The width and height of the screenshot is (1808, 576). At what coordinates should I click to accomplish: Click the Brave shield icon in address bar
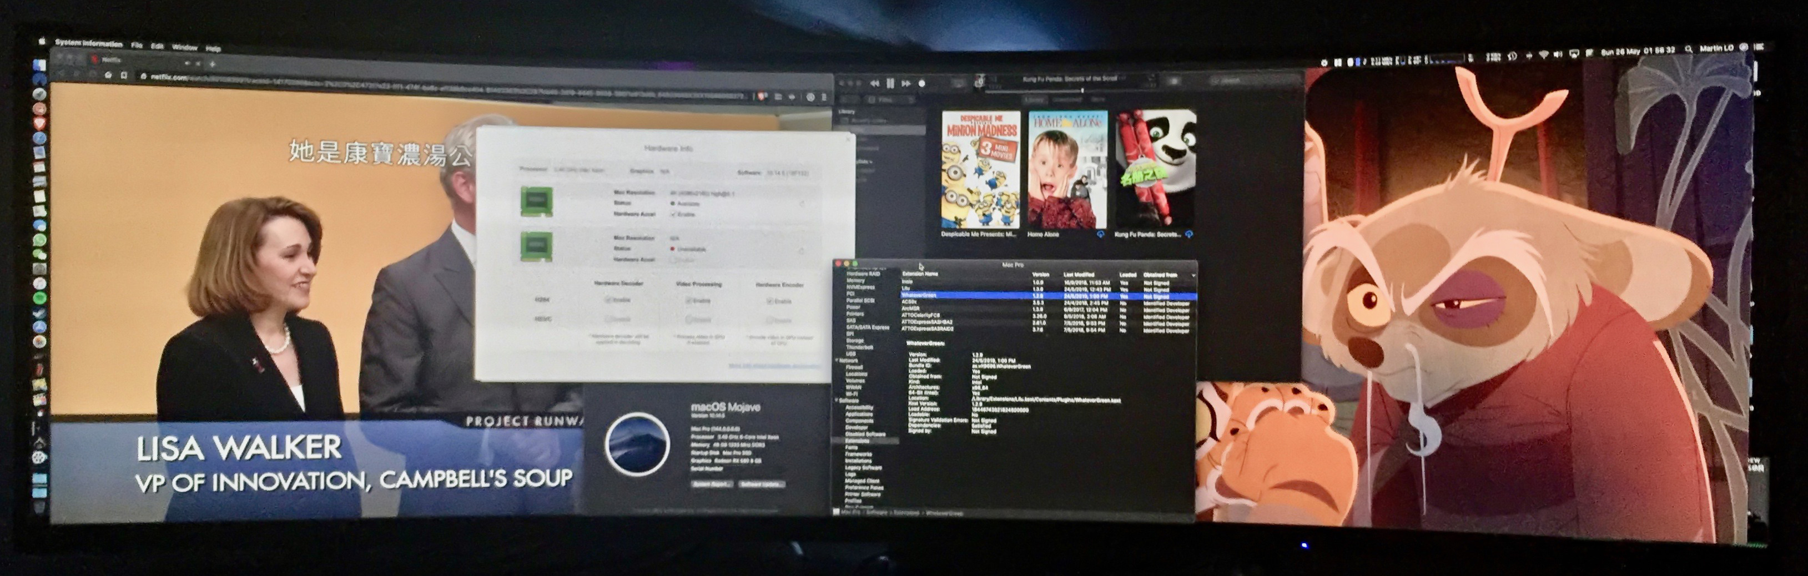tap(762, 96)
